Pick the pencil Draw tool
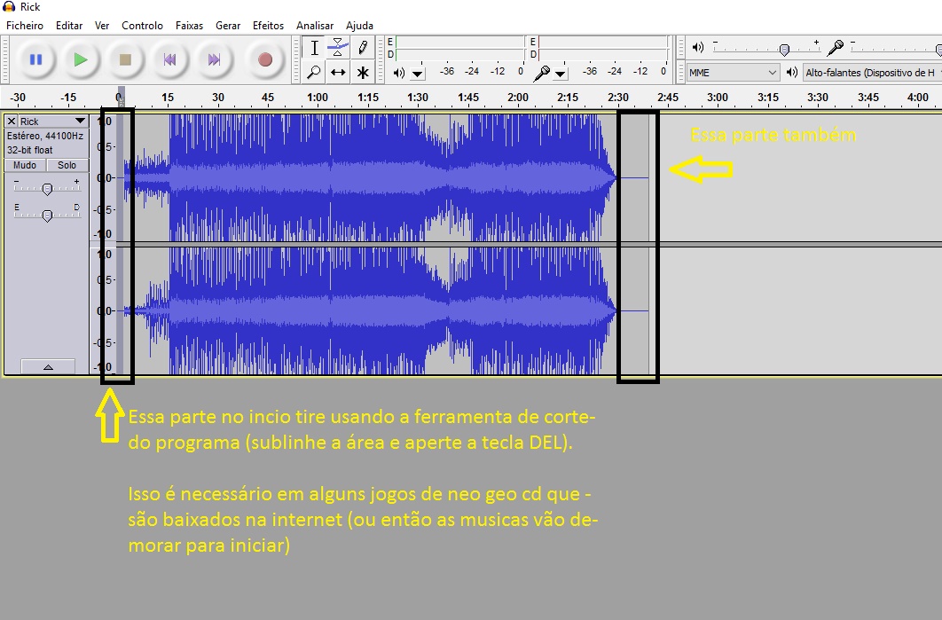Viewport: 942px width, 620px height. [x=363, y=48]
